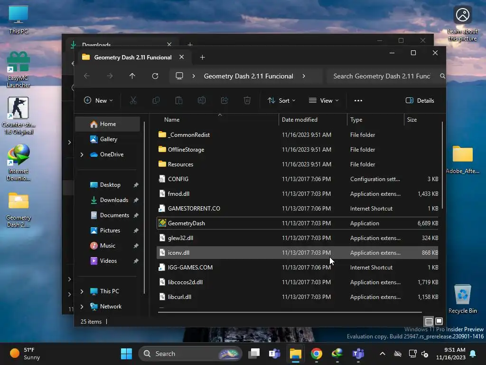The image size is (486, 365).
Task: Select IGG-GAMES.COM internet shortcut
Action: 298,268
